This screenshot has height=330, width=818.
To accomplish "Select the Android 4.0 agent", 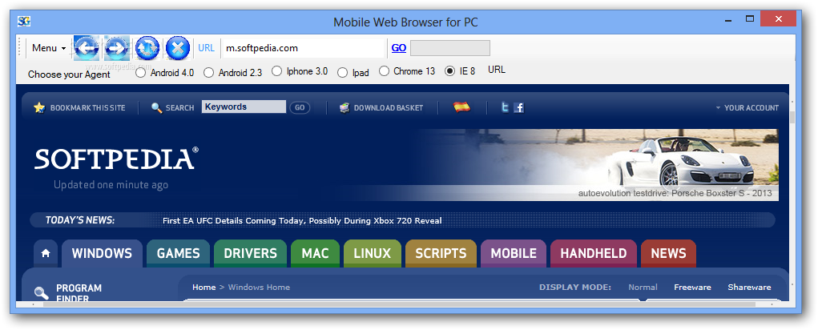I will tap(140, 73).
